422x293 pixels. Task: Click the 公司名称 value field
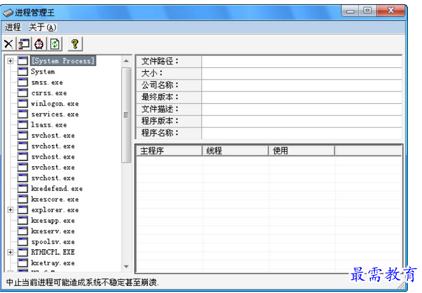(x=302, y=85)
